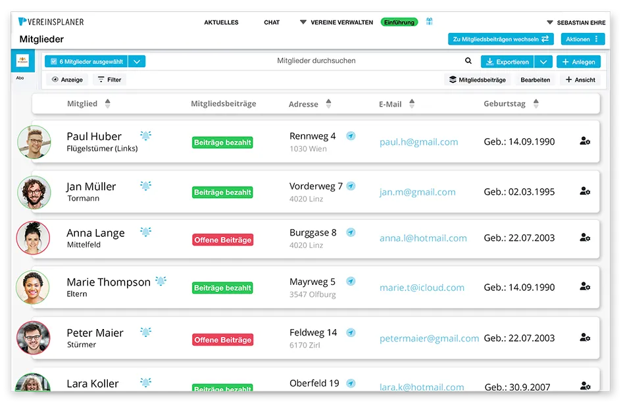Open member settings icon for Peter Maier
The image size is (623, 406).
click(585, 338)
